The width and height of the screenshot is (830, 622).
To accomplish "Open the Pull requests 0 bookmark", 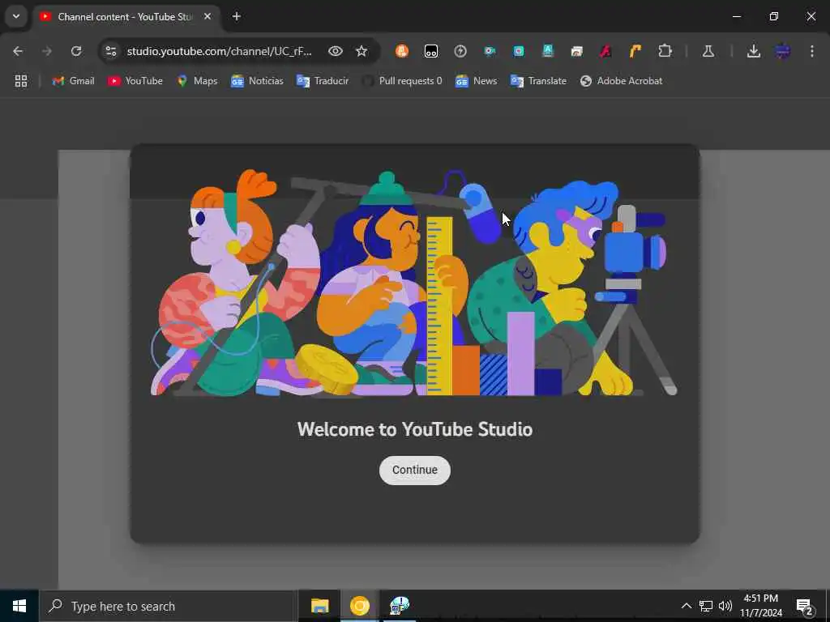I will [x=402, y=81].
